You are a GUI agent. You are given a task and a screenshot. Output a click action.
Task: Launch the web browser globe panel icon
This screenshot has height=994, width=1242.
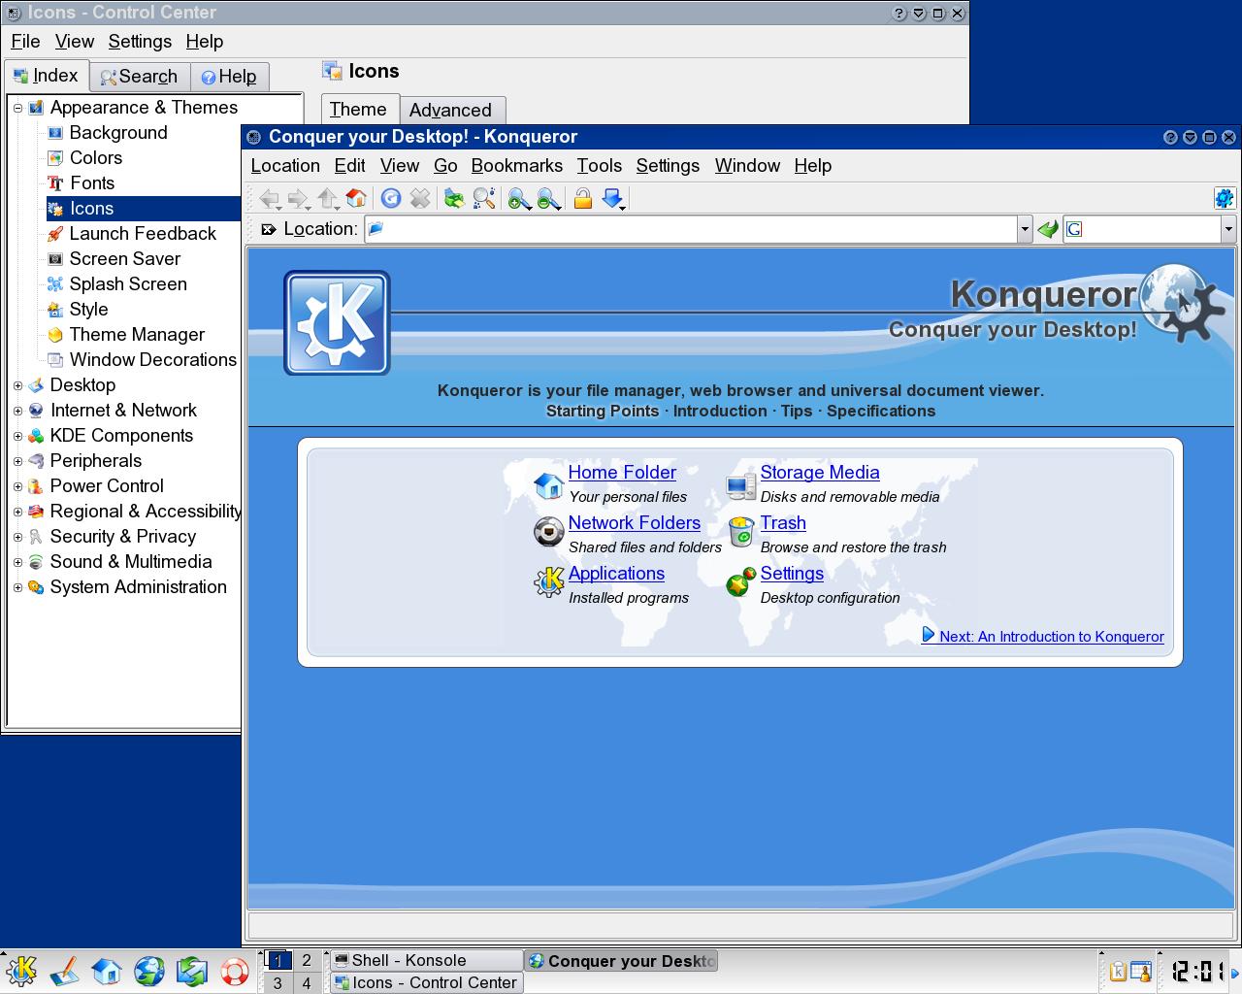tap(148, 971)
